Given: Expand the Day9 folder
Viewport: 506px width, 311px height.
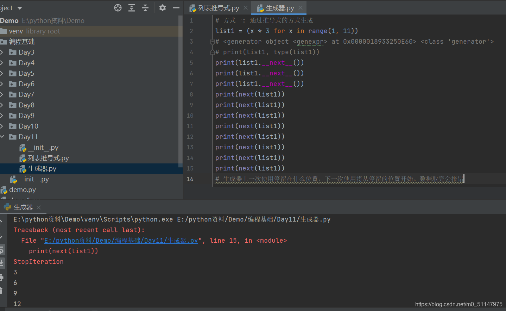Looking at the screenshot, I should click(2, 116).
